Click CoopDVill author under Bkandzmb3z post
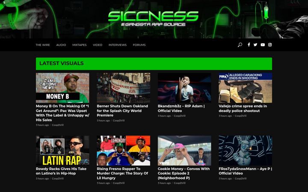This screenshot has width=308, height=192. tap(180, 116)
